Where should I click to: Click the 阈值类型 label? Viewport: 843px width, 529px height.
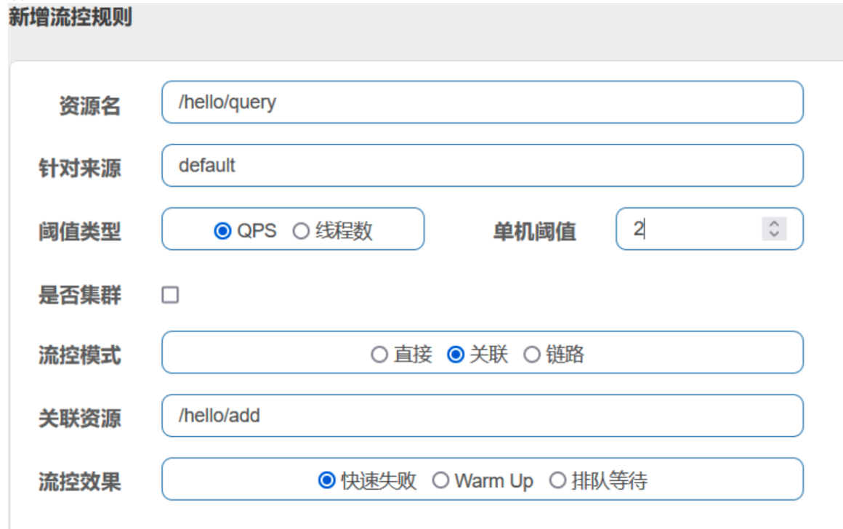pos(79,232)
